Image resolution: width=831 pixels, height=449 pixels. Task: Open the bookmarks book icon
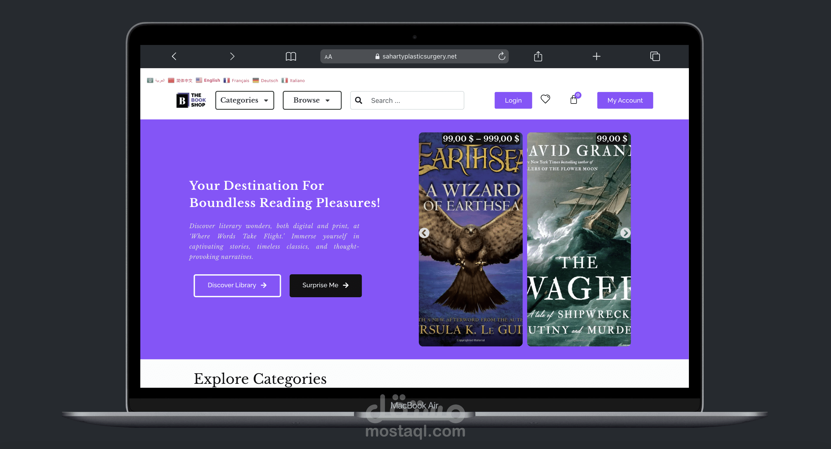click(291, 56)
